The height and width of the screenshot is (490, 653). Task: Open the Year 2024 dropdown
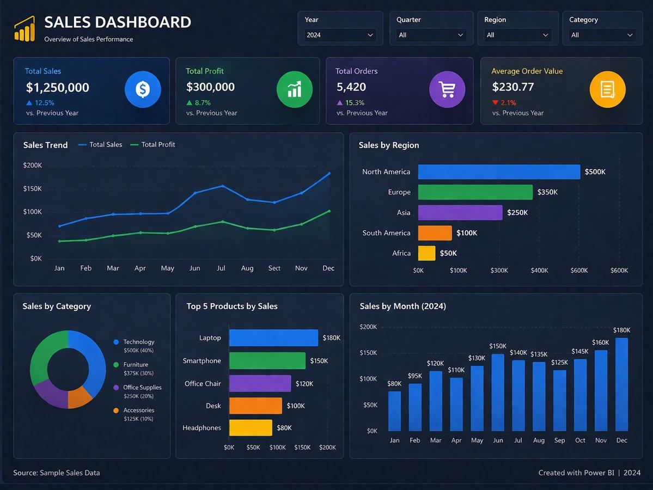340,35
